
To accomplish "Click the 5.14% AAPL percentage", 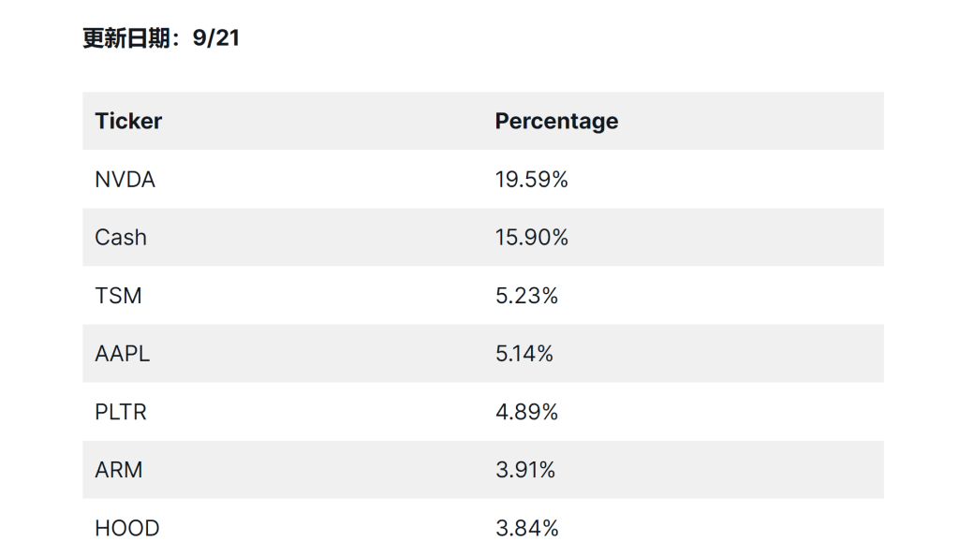I will [524, 354].
